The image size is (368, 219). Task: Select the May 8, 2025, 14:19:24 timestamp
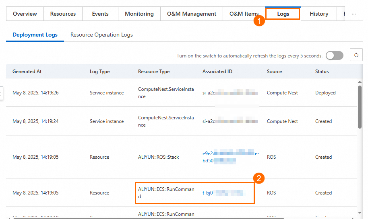tap(35, 121)
